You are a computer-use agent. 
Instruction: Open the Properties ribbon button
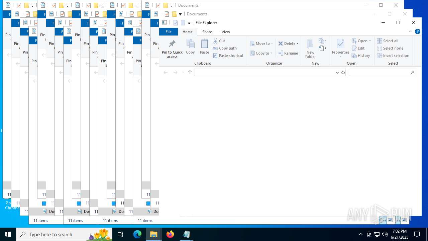coord(341,48)
